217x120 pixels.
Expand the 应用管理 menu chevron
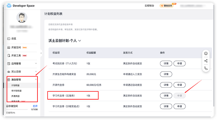[x=36, y=63]
